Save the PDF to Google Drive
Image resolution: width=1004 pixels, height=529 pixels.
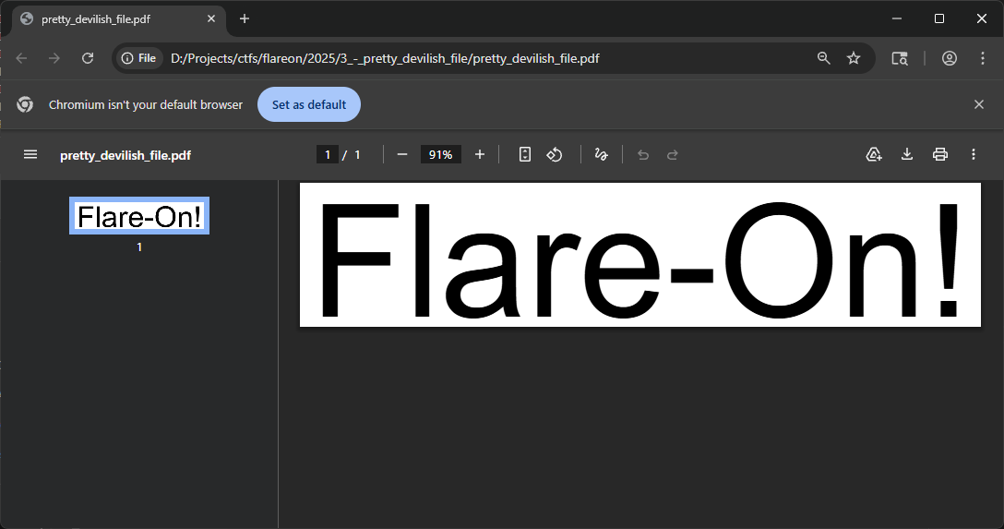click(874, 155)
